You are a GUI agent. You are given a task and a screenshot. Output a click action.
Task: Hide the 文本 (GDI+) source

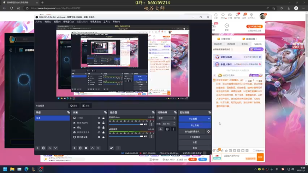[99, 123]
